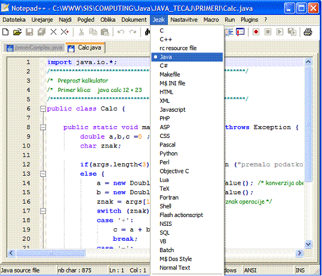Screen dimensions: 322x276
Task: Click the Open file folder icon
Action: [17, 32]
